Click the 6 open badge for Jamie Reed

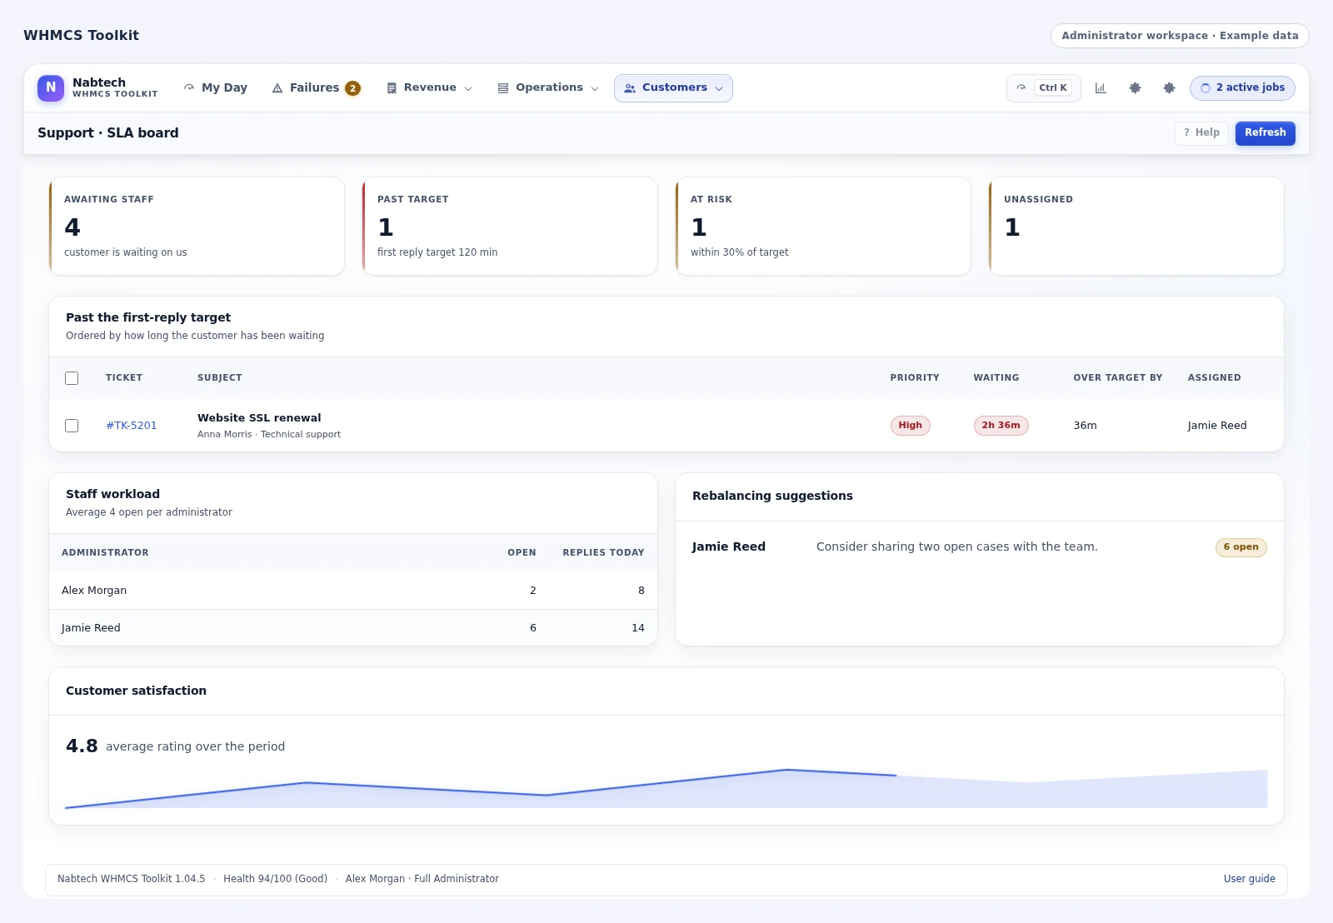point(1241,547)
